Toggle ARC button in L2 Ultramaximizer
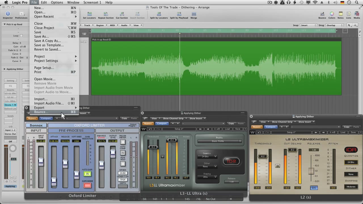 (314, 188)
